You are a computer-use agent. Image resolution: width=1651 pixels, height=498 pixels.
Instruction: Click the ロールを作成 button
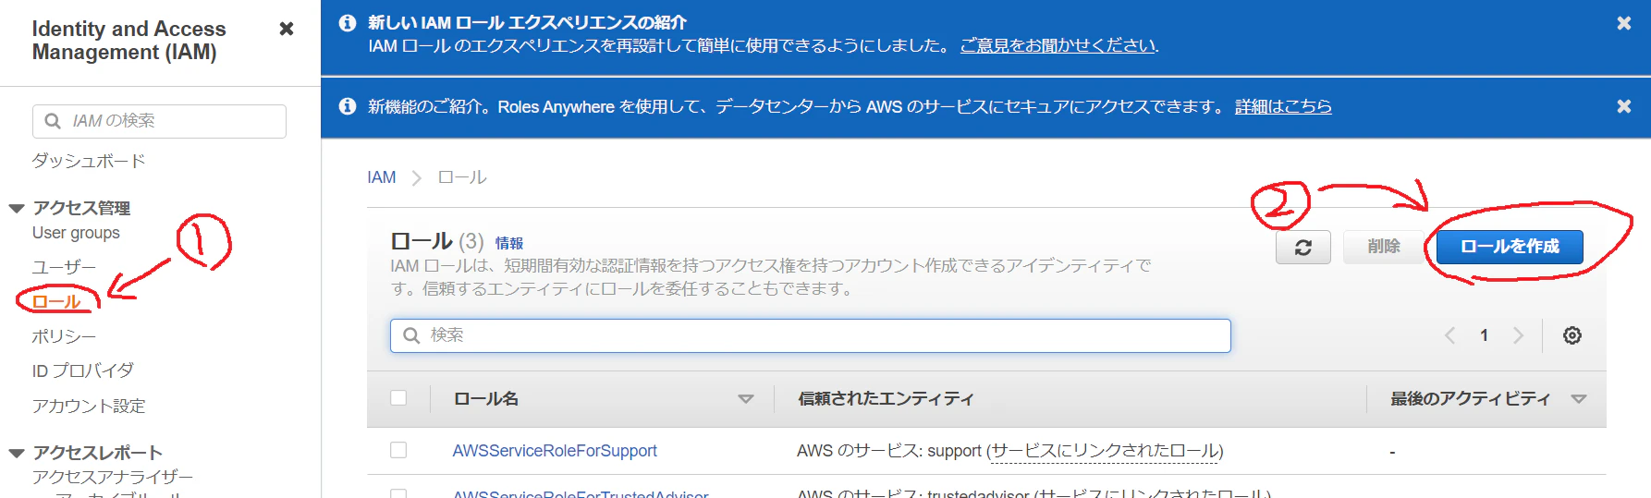(x=1510, y=247)
